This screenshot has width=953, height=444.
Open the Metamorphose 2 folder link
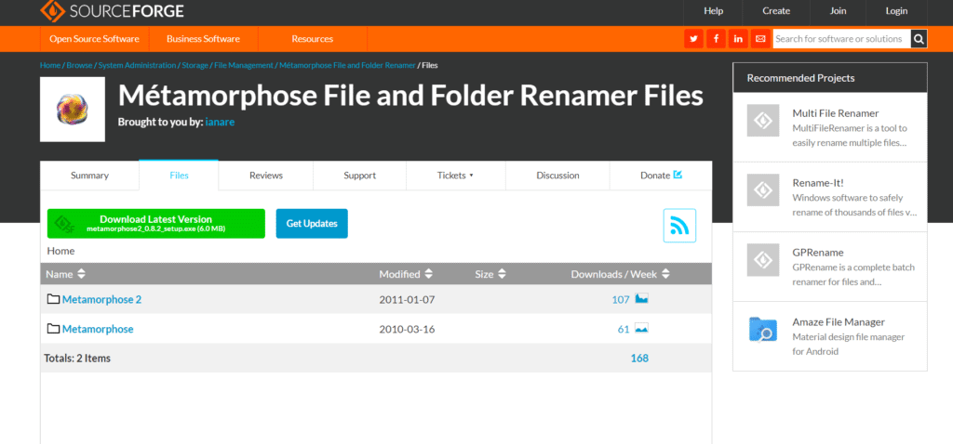click(x=101, y=299)
